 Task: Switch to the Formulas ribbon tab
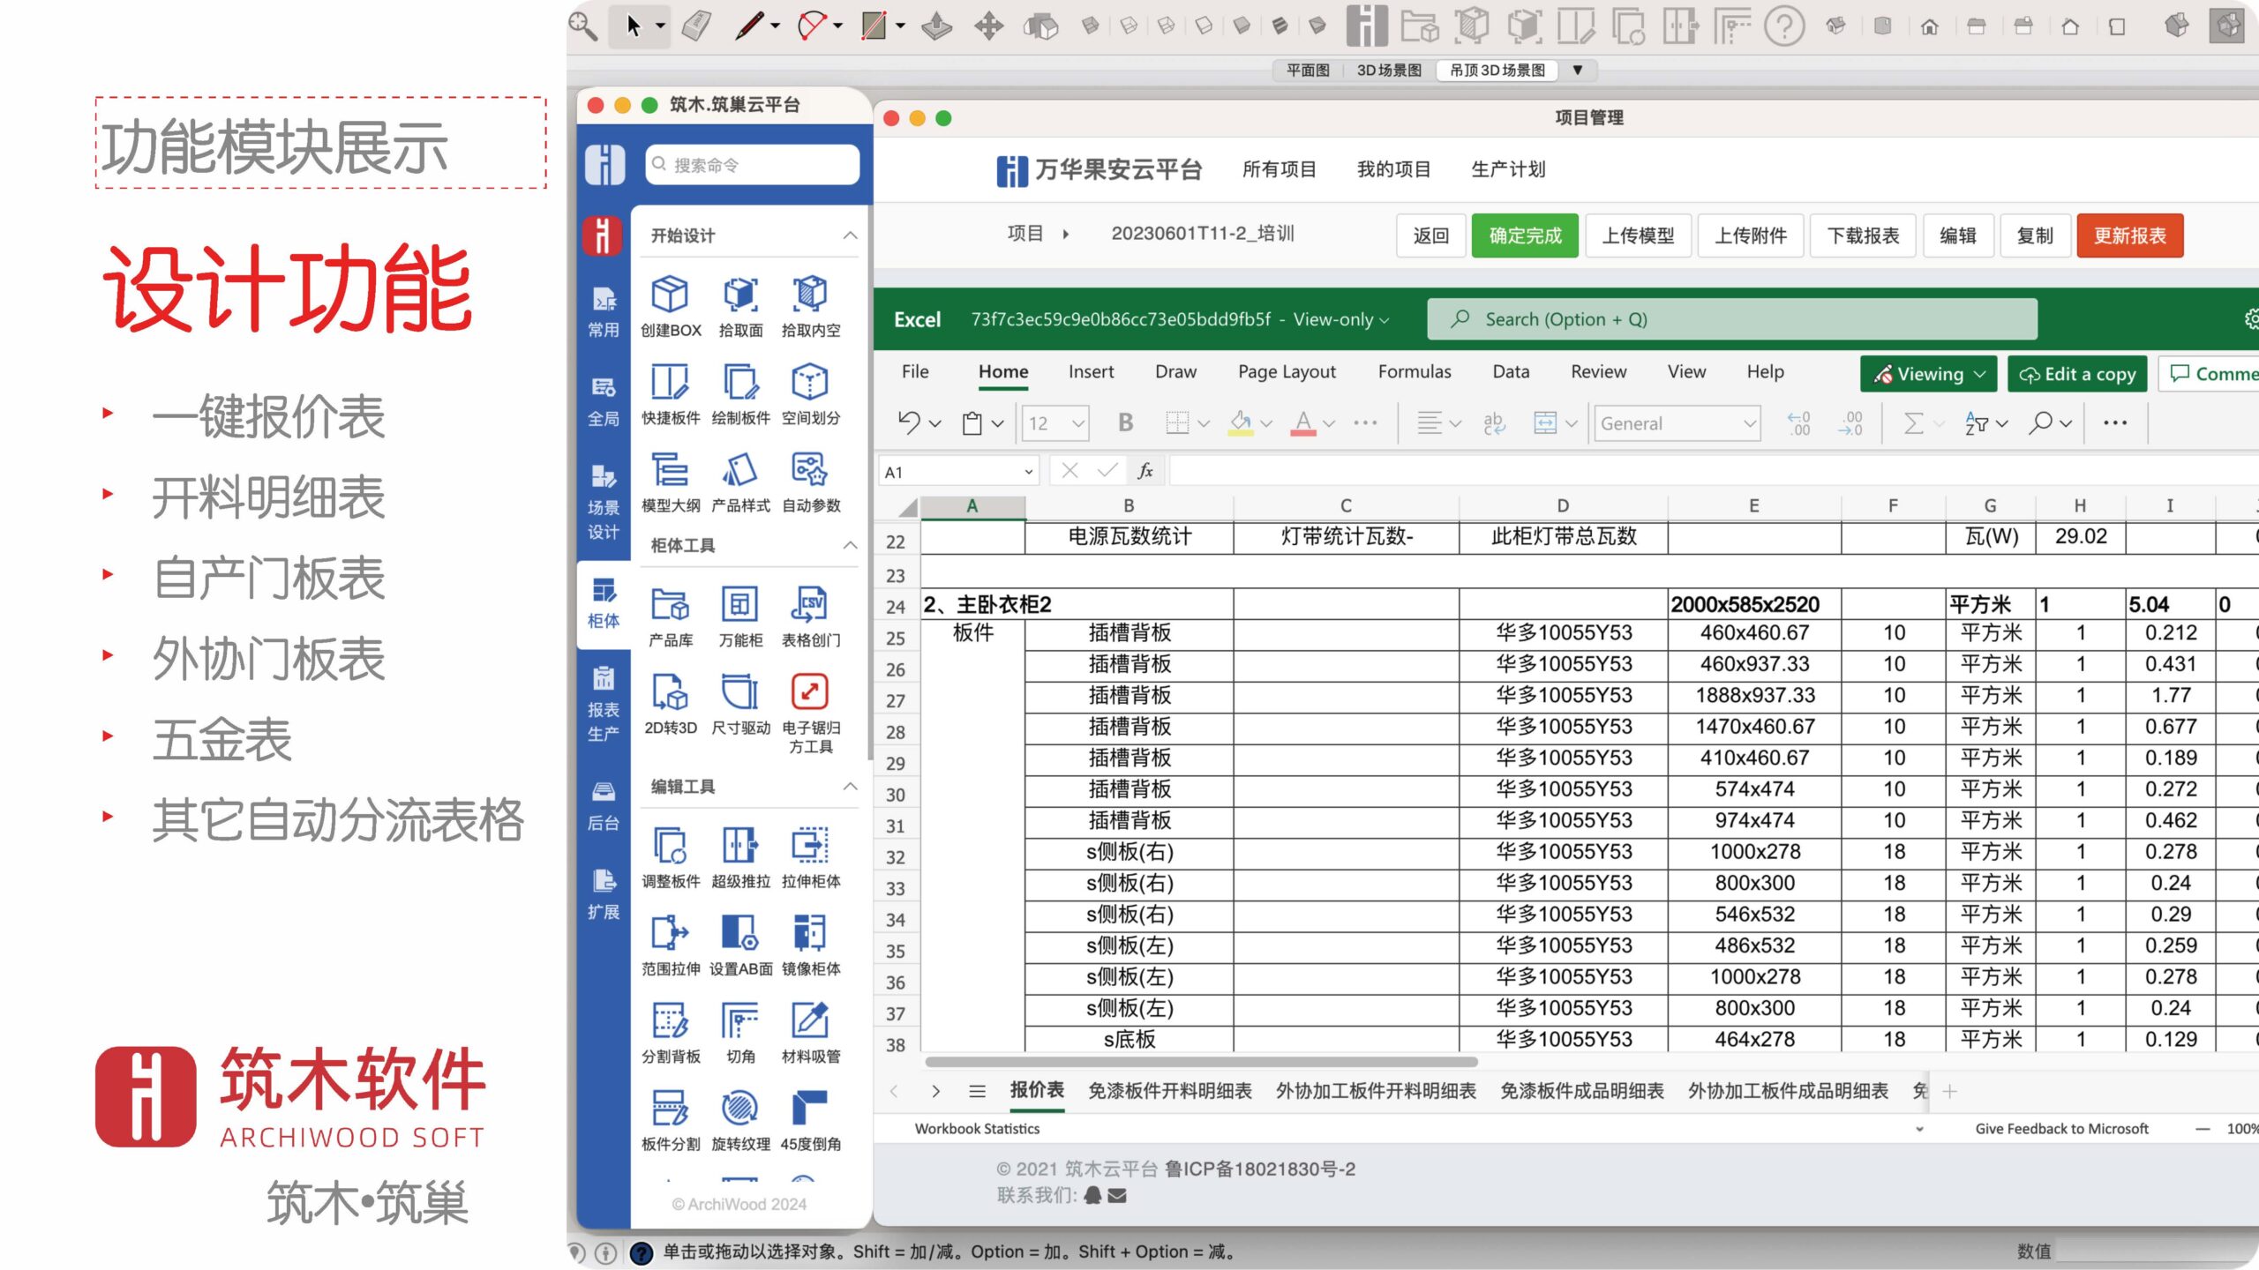[1415, 371]
